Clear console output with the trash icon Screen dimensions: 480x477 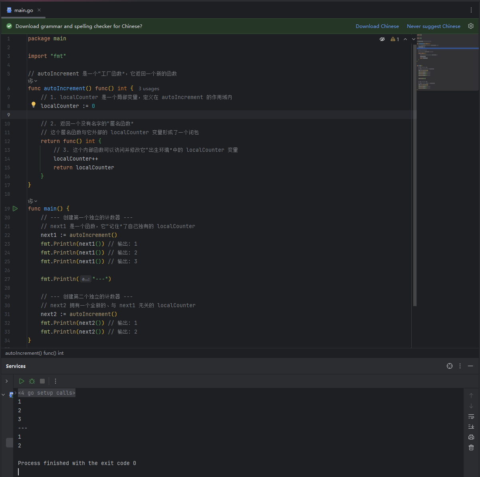point(471,447)
